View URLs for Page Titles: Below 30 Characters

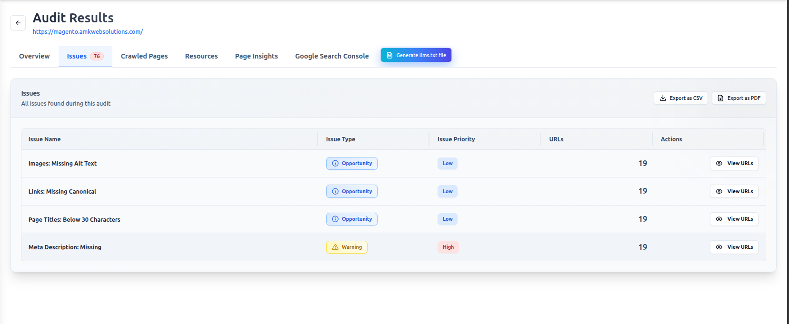(734, 219)
